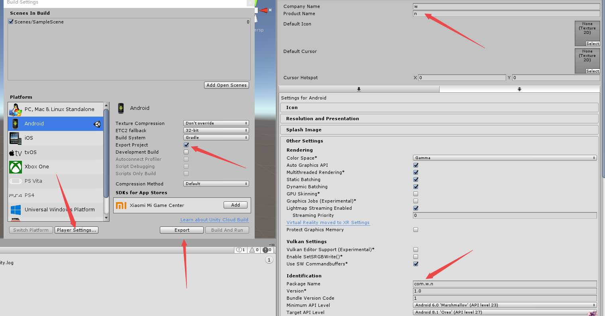
Task: Select the iOS platform icon
Action: pyautogui.click(x=16, y=138)
